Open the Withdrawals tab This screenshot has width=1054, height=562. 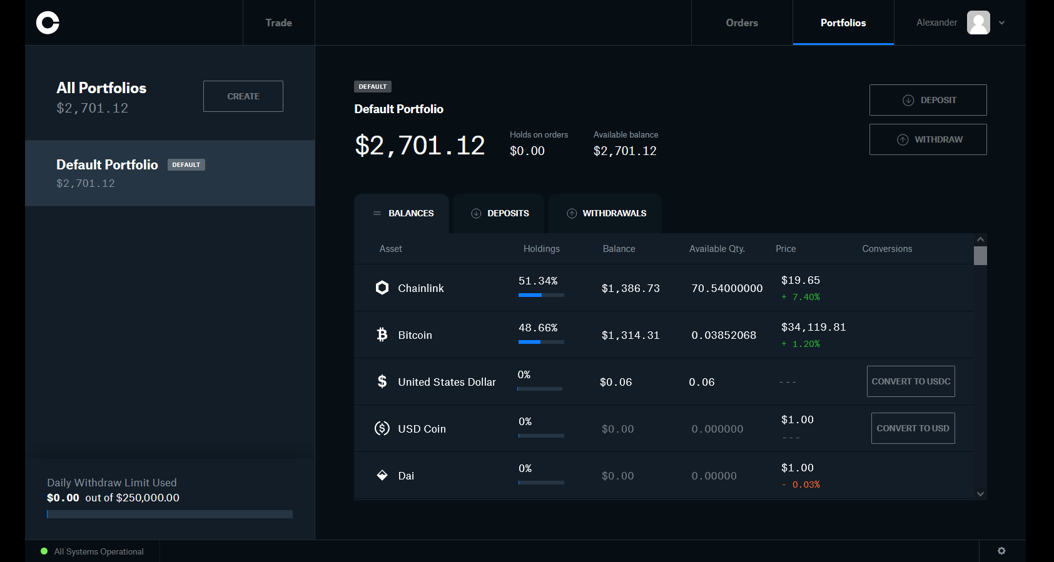pos(606,213)
